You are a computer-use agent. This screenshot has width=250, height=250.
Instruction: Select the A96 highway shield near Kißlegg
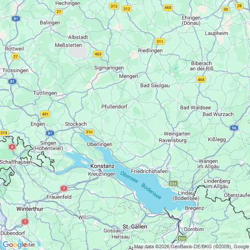point(234,128)
